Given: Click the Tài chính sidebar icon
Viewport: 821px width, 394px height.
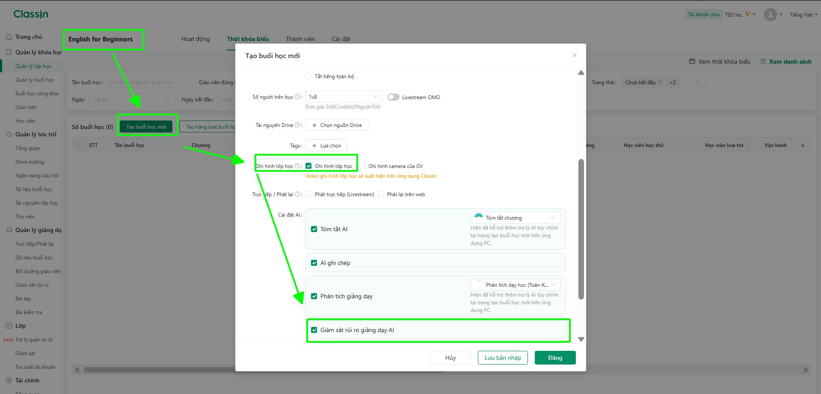Looking at the screenshot, I should point(9,381).
